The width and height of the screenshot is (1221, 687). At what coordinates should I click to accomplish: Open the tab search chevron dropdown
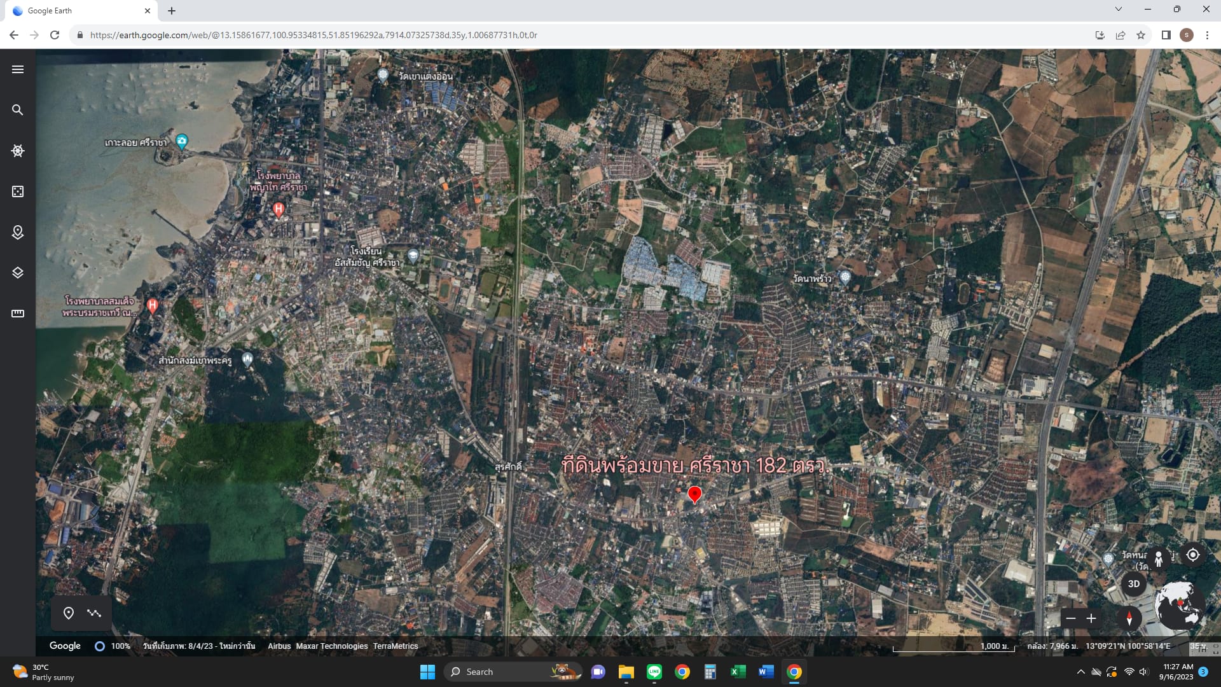[x=1118, y=9]
